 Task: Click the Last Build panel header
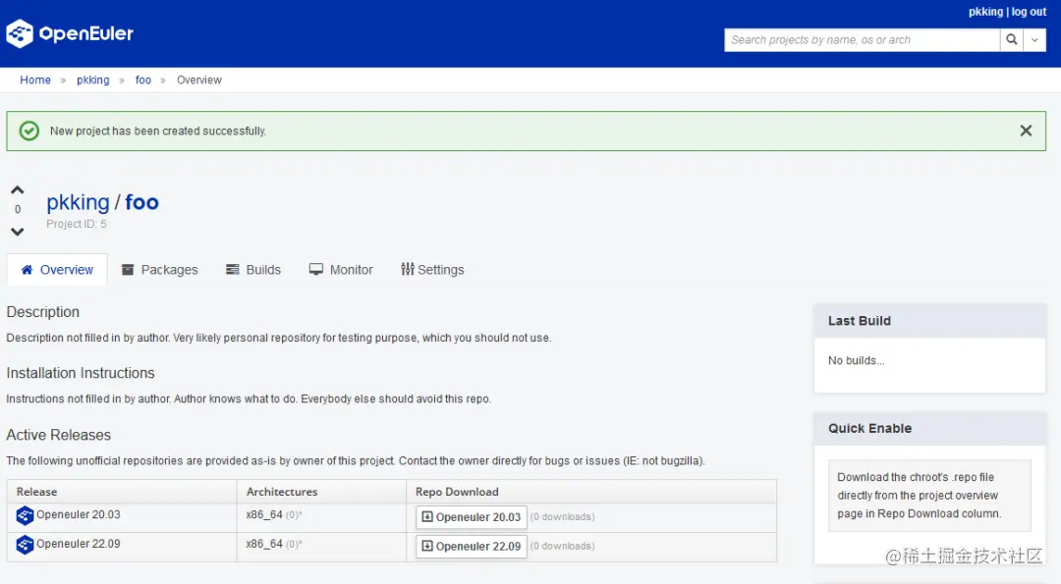click(929, 321)
